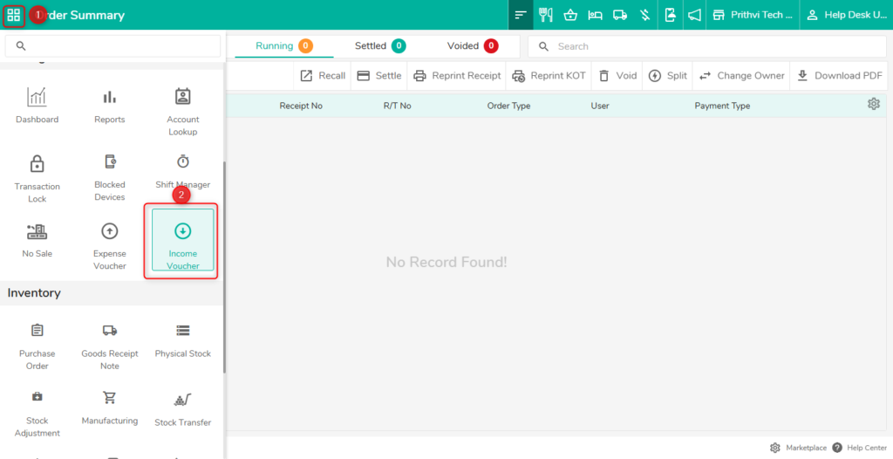The height and width of the screenshot is (459, 893).
Task: Open Purchase Order
Action: pyautogui.click(x=37, y=346)
